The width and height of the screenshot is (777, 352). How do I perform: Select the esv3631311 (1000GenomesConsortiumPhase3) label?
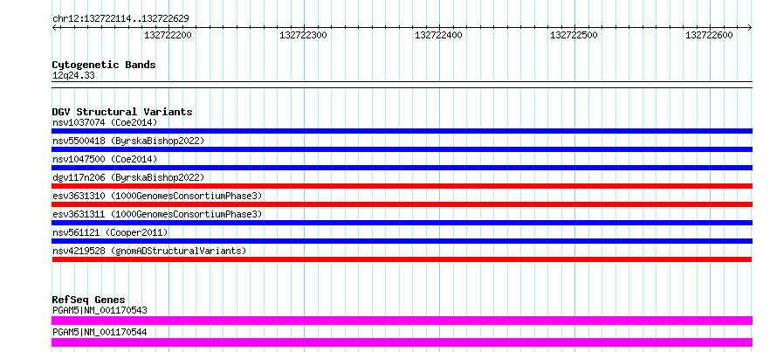tap(157, 214)
